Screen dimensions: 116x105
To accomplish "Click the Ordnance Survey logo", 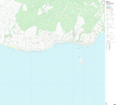I will click(x=108, y=2).
